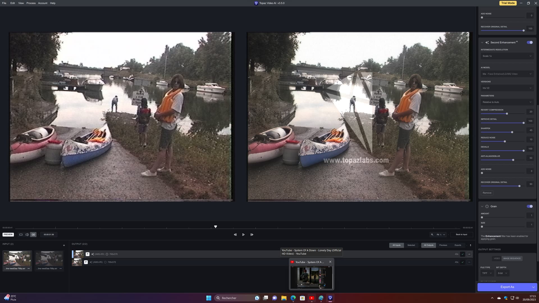Switch output settings to Video
The height and width of the screenshot is (303, 539).
(x=497, y=258)
